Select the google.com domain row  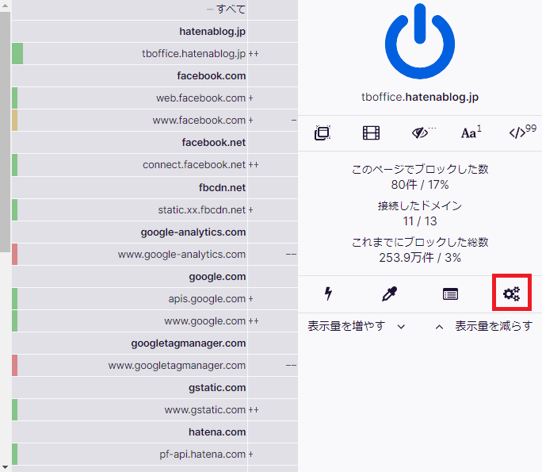pos(155,277)
